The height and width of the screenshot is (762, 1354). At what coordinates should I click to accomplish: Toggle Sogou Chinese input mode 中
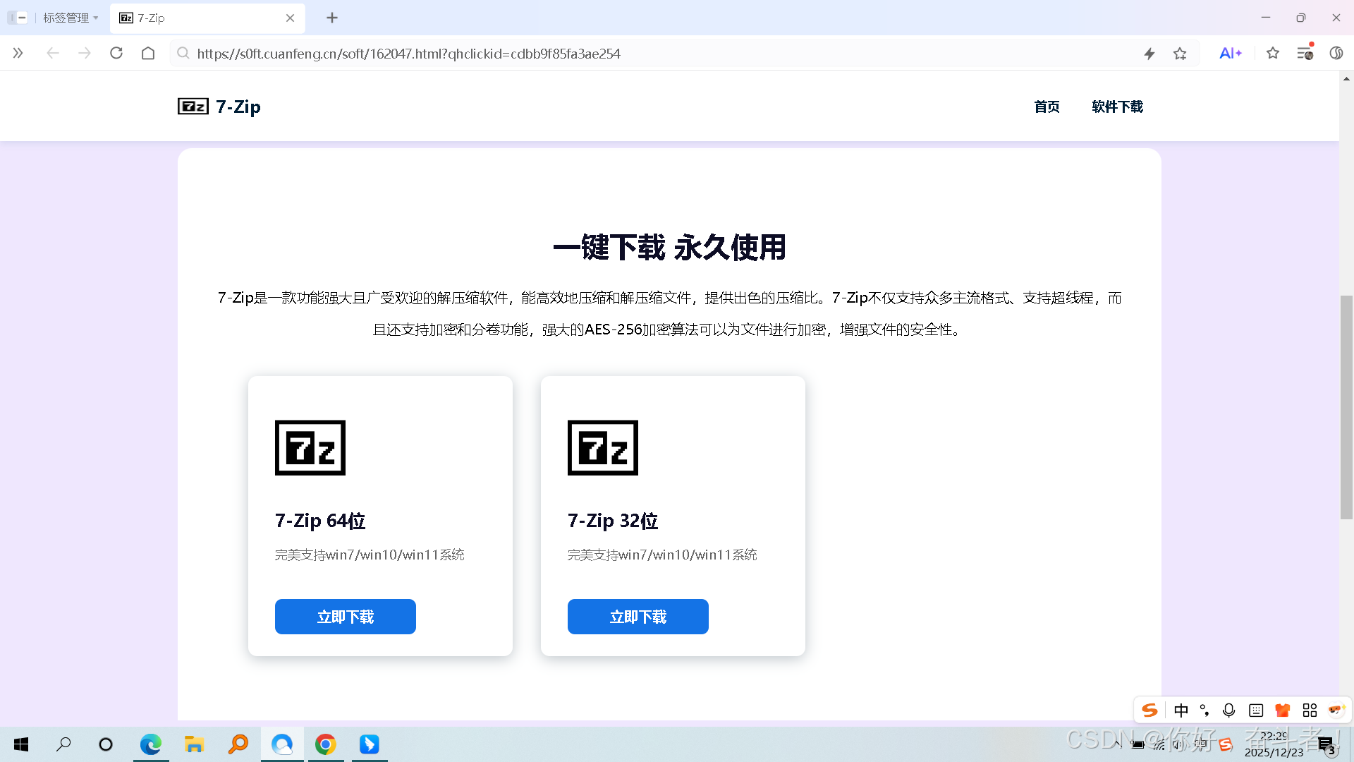coord(1181,710)
